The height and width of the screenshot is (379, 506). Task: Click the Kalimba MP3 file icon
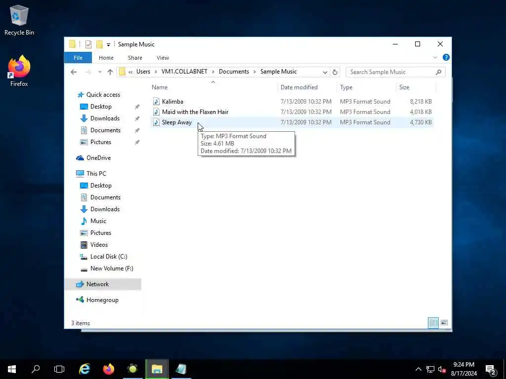coord(156,102)
